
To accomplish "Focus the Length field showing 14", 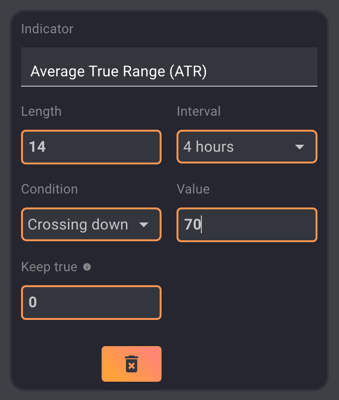I will click(91, 147).
